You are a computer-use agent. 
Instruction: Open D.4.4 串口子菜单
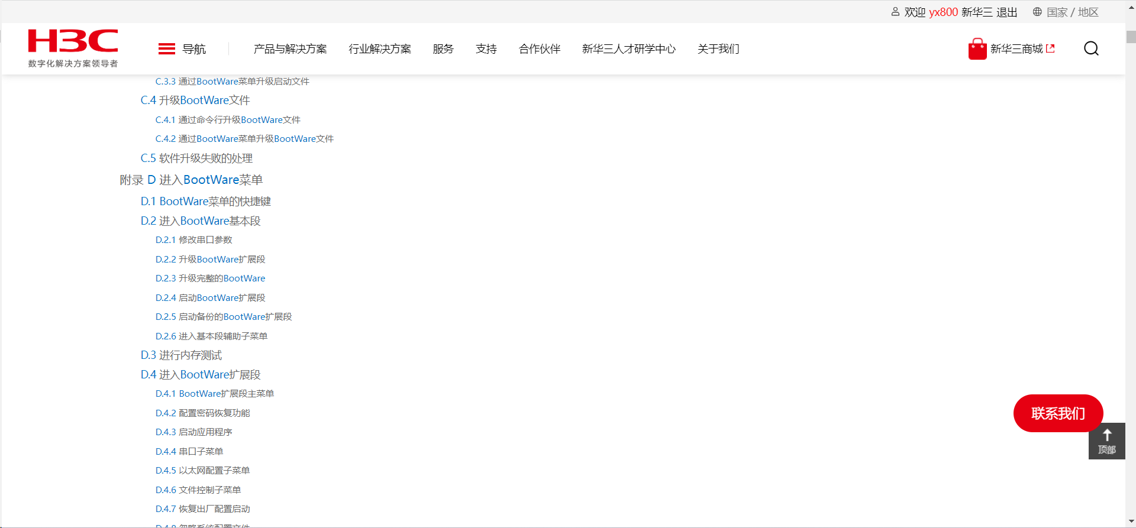point(189,452)
